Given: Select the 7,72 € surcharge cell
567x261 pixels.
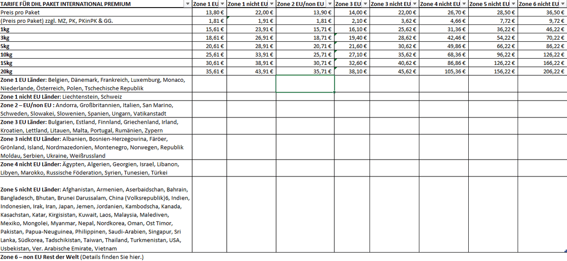Looking at the screenshot, I should pos(493,21).
